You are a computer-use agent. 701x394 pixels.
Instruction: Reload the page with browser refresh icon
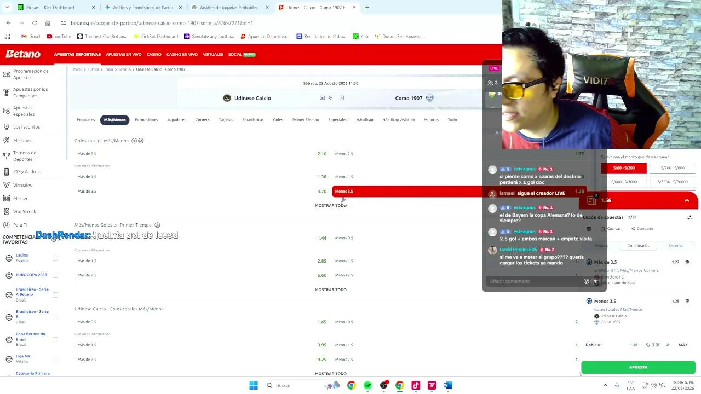click(35, 23)
